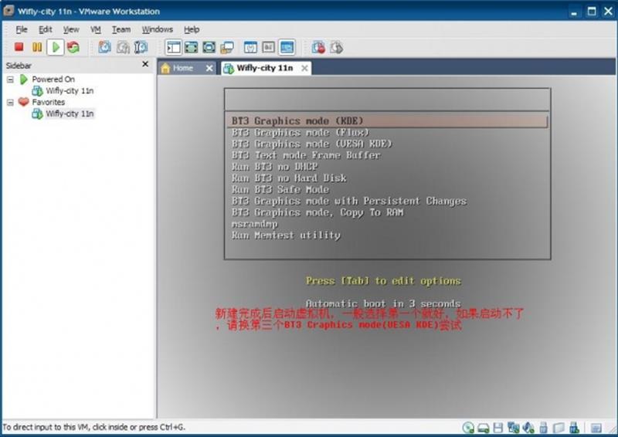Open the Help menu

tap(192, 29)
